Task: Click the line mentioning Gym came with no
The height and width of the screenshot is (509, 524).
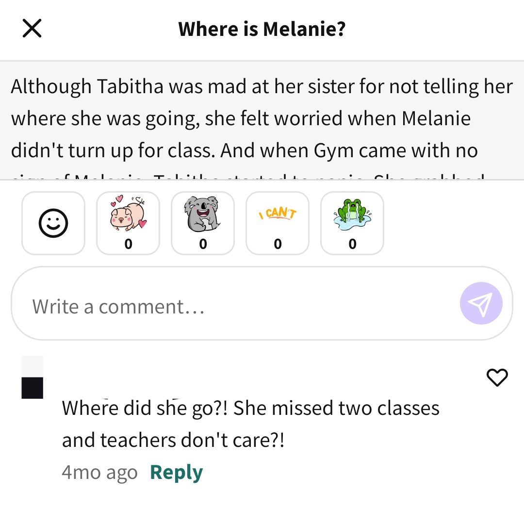Action: [x=244, y=151]
